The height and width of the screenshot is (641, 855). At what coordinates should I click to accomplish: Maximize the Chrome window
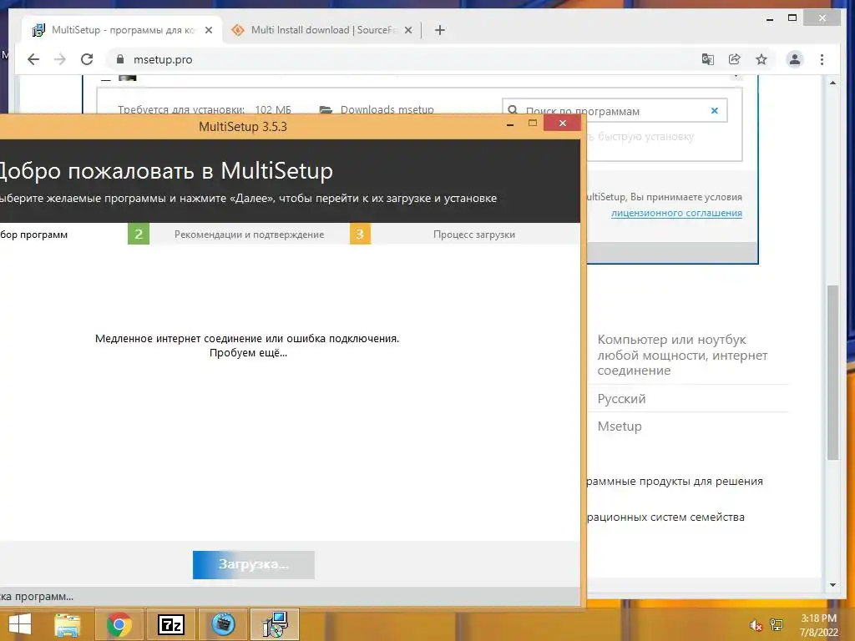792,18
